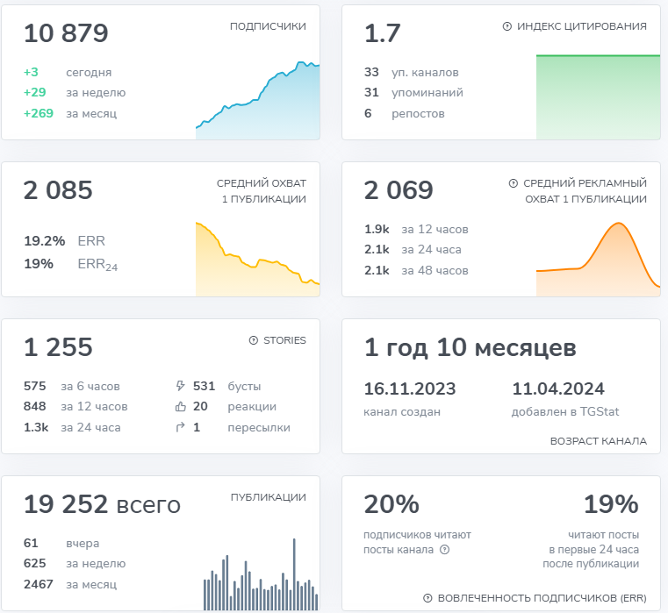Open the ПОДПИСЧИКИ card heading
The height and width of the screenshot is (613, 668).
pyautogui.click(x=268, y=26)
